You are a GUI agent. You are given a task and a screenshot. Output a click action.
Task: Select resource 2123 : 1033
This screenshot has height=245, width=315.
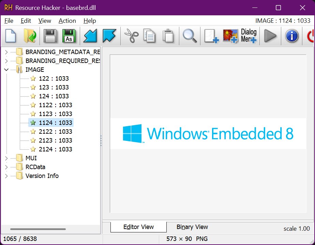56,140
